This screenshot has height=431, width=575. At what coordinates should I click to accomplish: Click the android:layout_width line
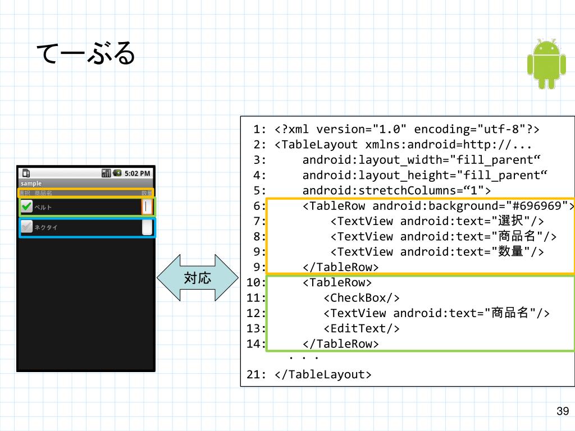[x=421, y=160]
